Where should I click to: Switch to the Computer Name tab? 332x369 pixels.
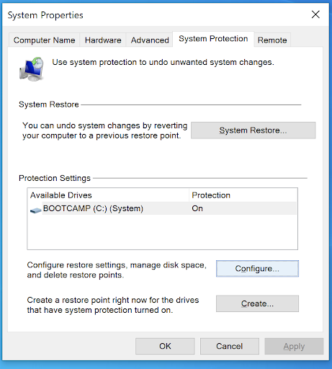[44, 40]
